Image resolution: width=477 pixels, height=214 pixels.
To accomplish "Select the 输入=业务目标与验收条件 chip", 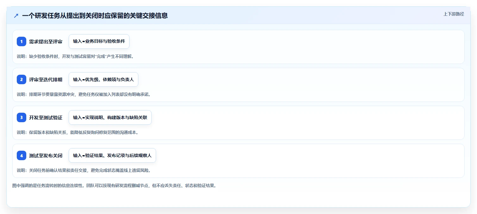I will click(99, 41).
